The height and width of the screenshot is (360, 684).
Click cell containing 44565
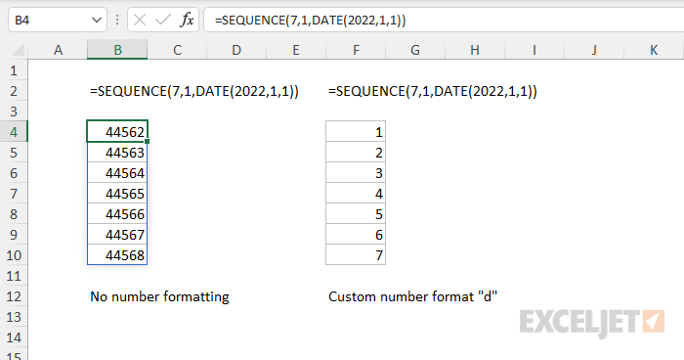[x=117, y=194]
